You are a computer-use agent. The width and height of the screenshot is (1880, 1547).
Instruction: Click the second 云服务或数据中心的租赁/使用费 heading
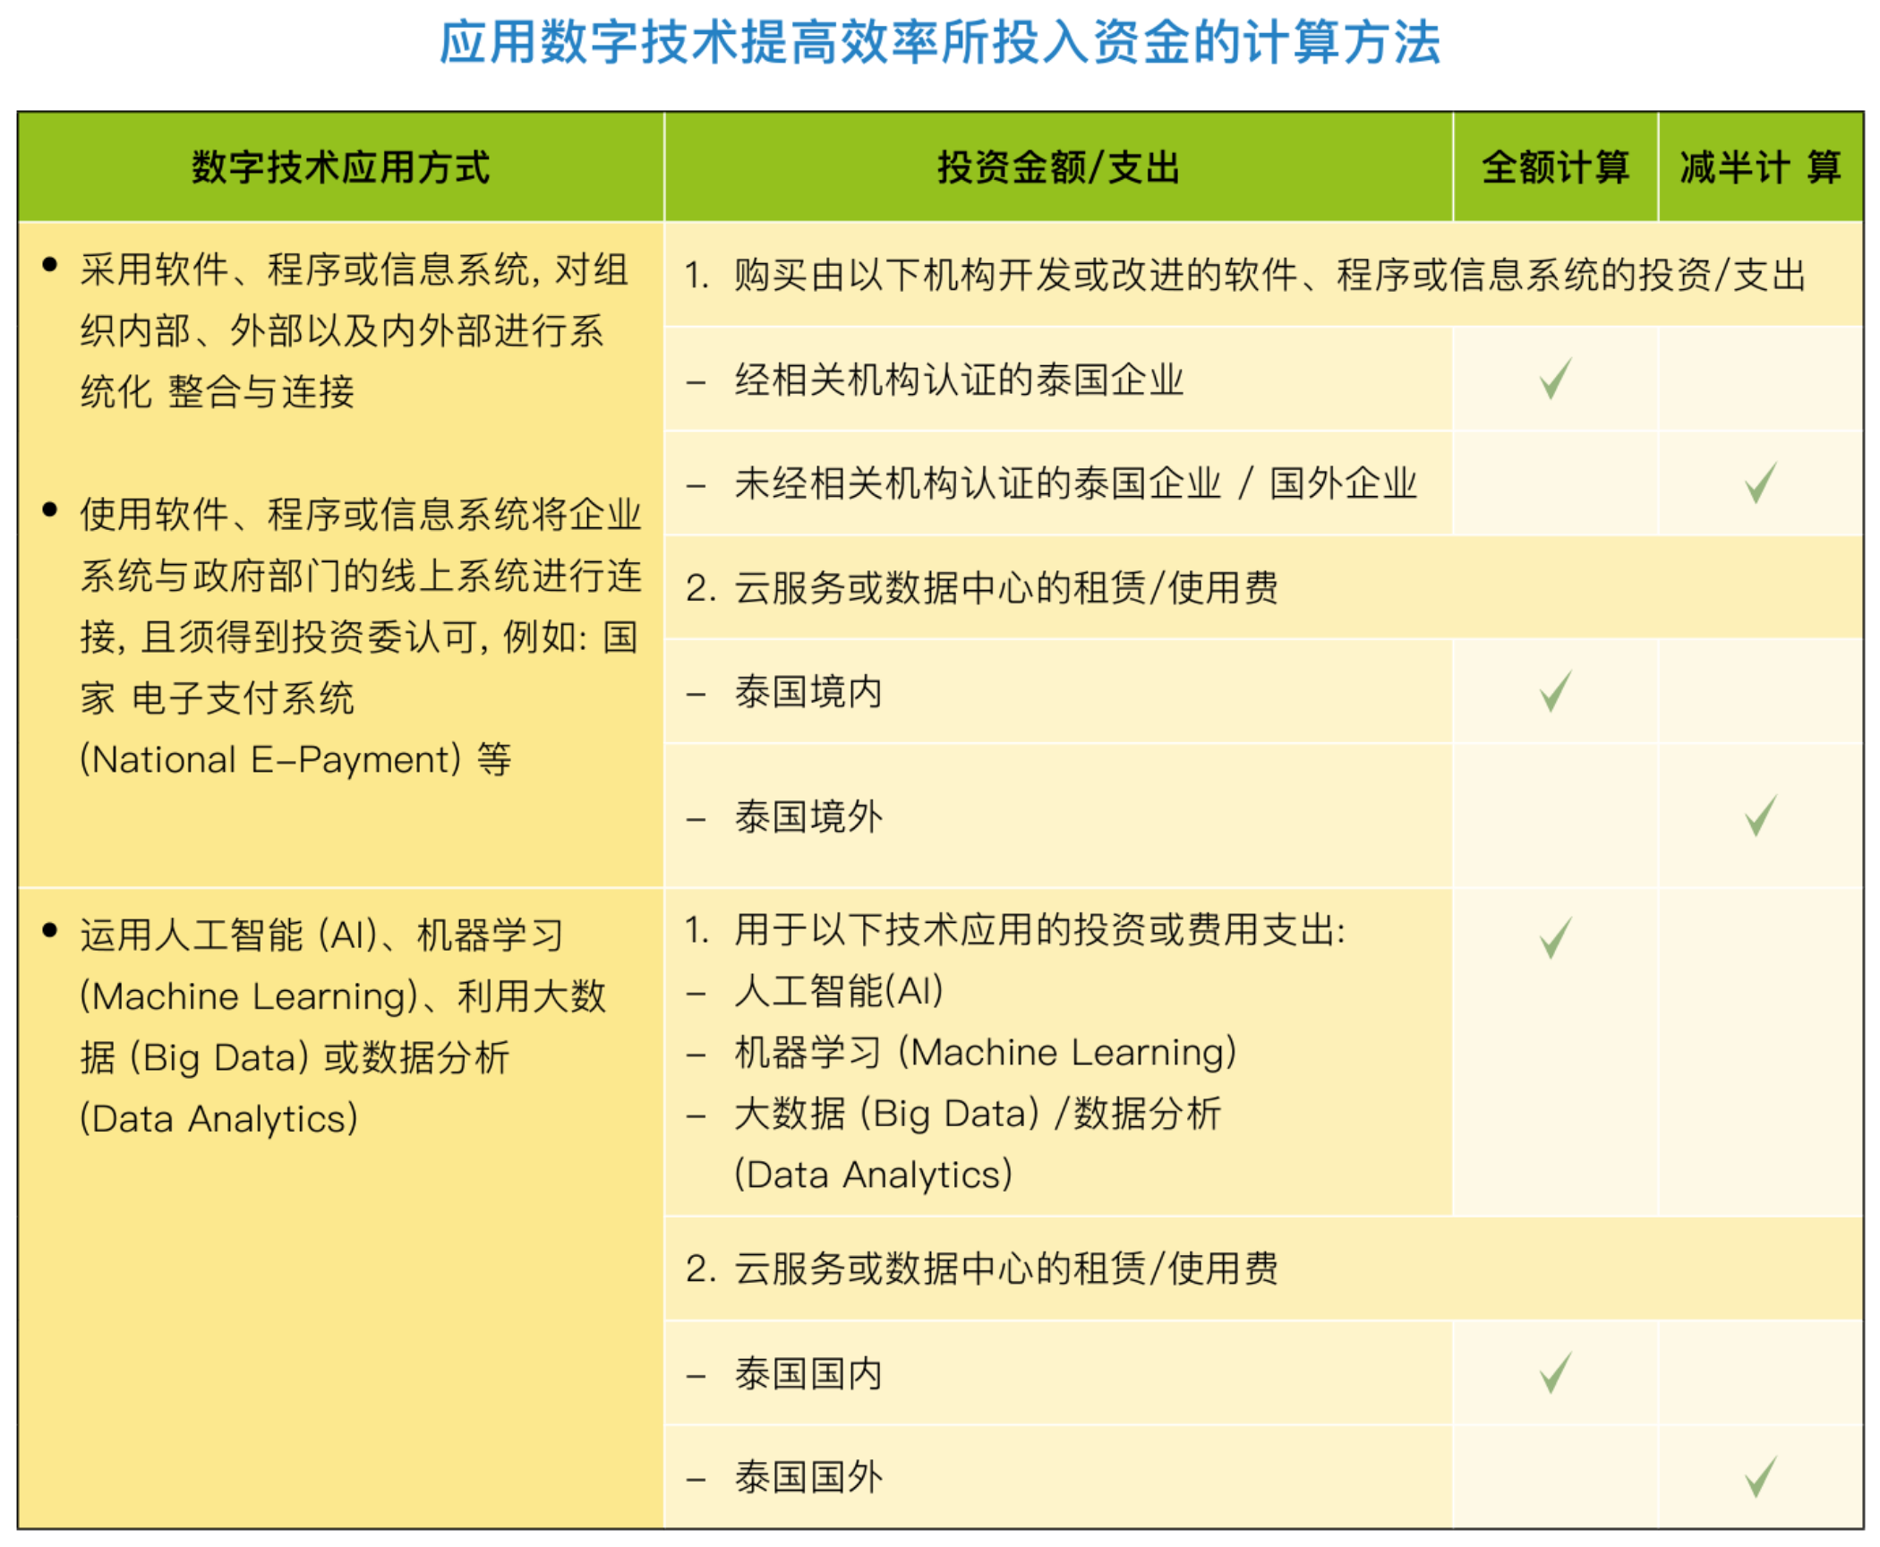tap(982, 1269)
